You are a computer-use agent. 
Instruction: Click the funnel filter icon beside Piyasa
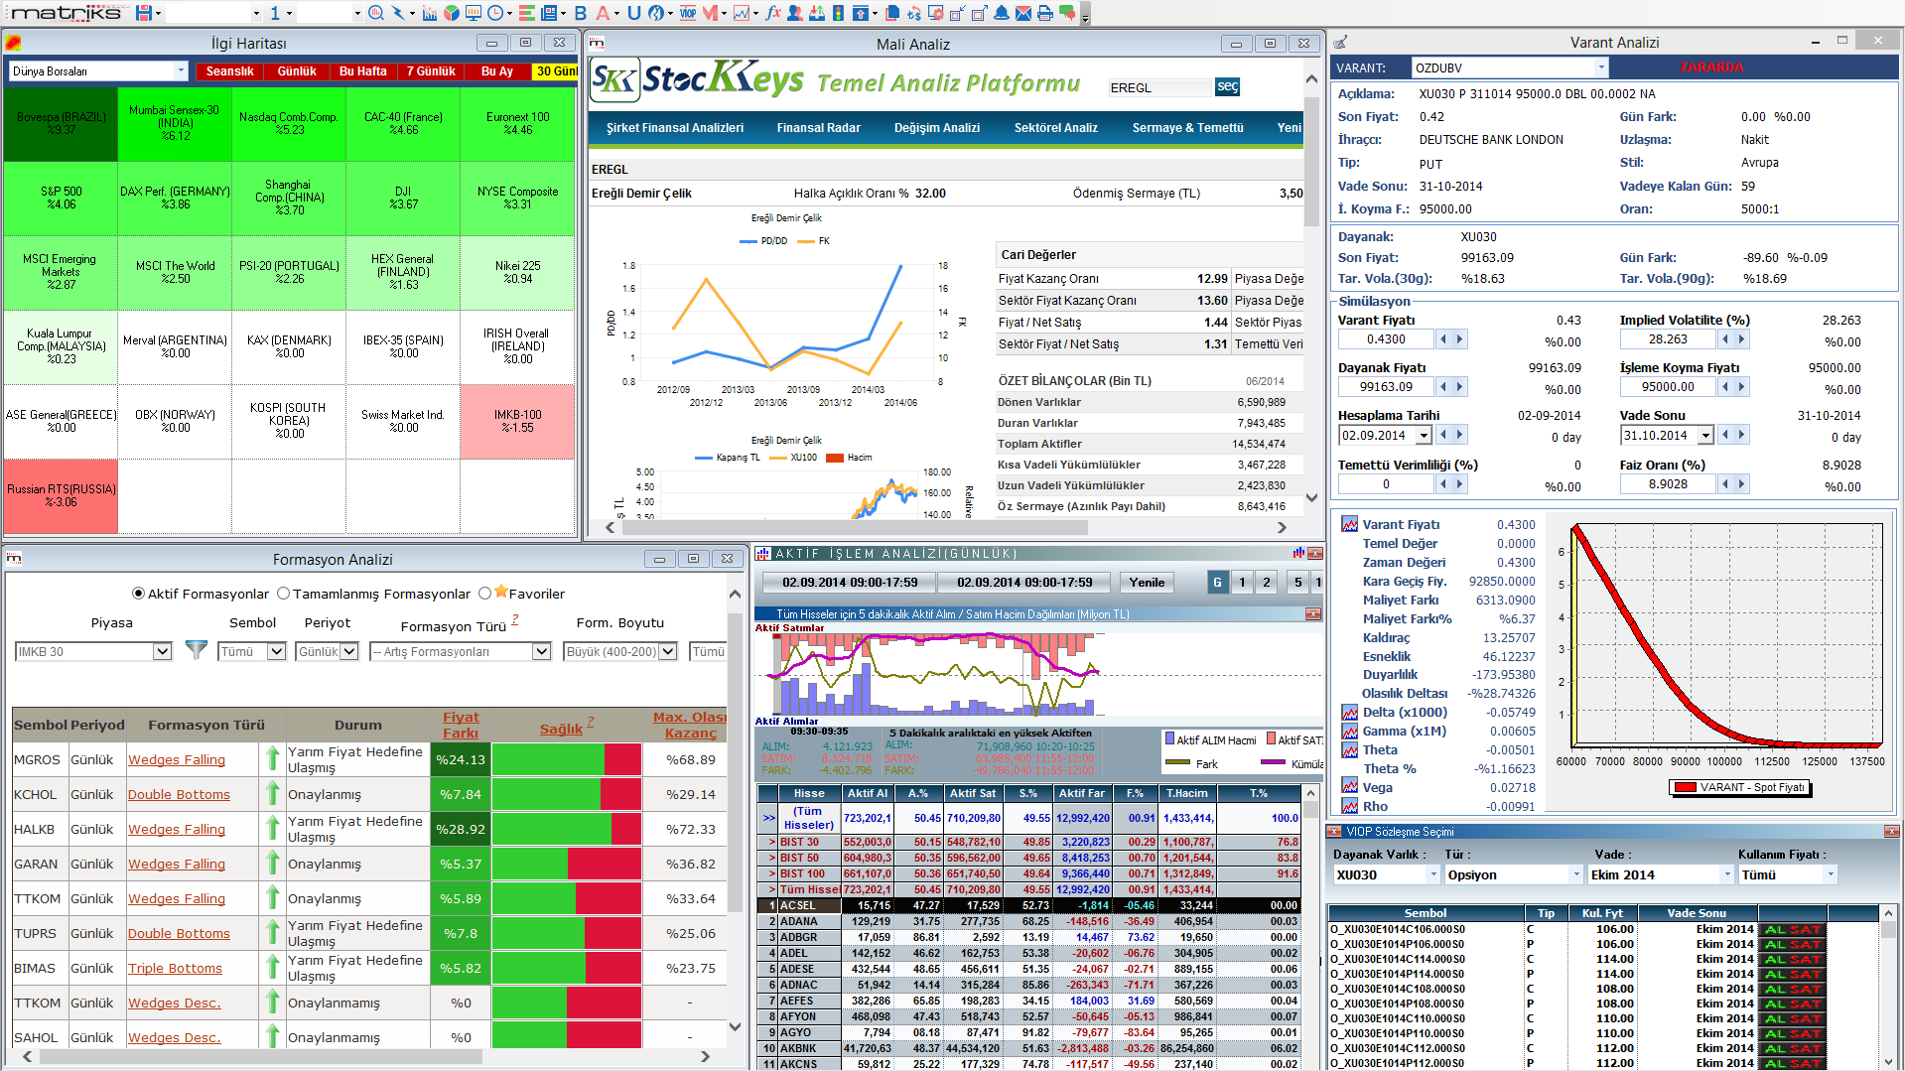pyautogui.click(x=197, y=650)
